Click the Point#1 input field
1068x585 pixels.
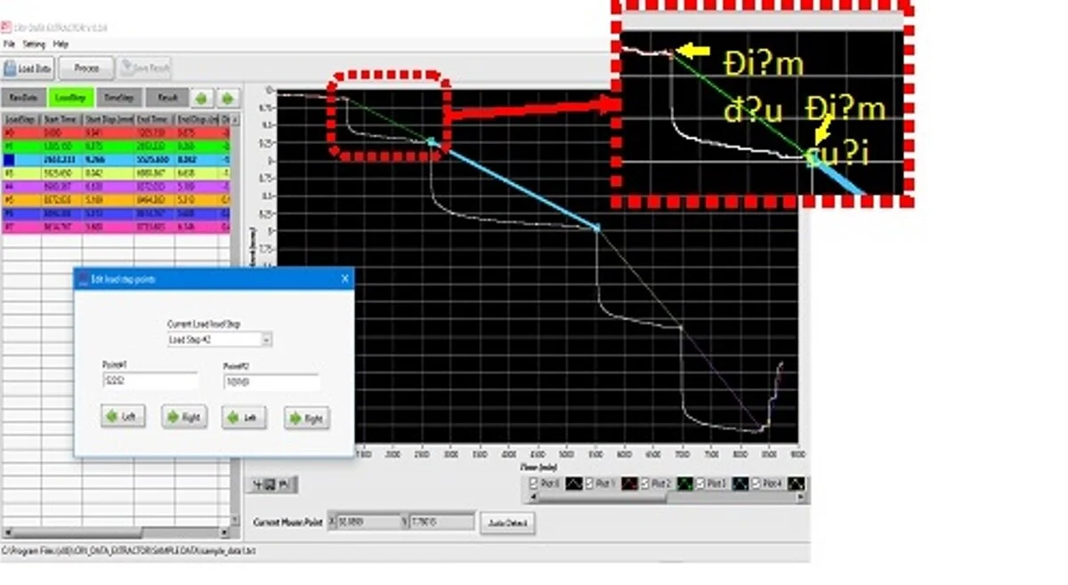coord(150,381)
